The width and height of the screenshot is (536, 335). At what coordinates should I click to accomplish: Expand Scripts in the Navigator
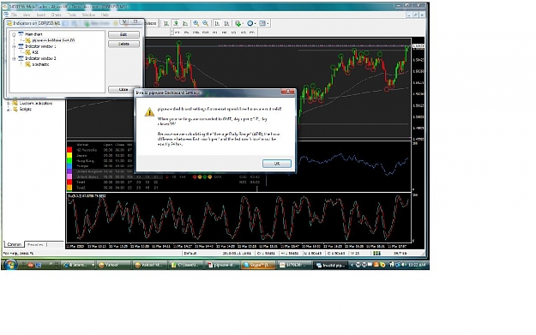tap(9, 110)
